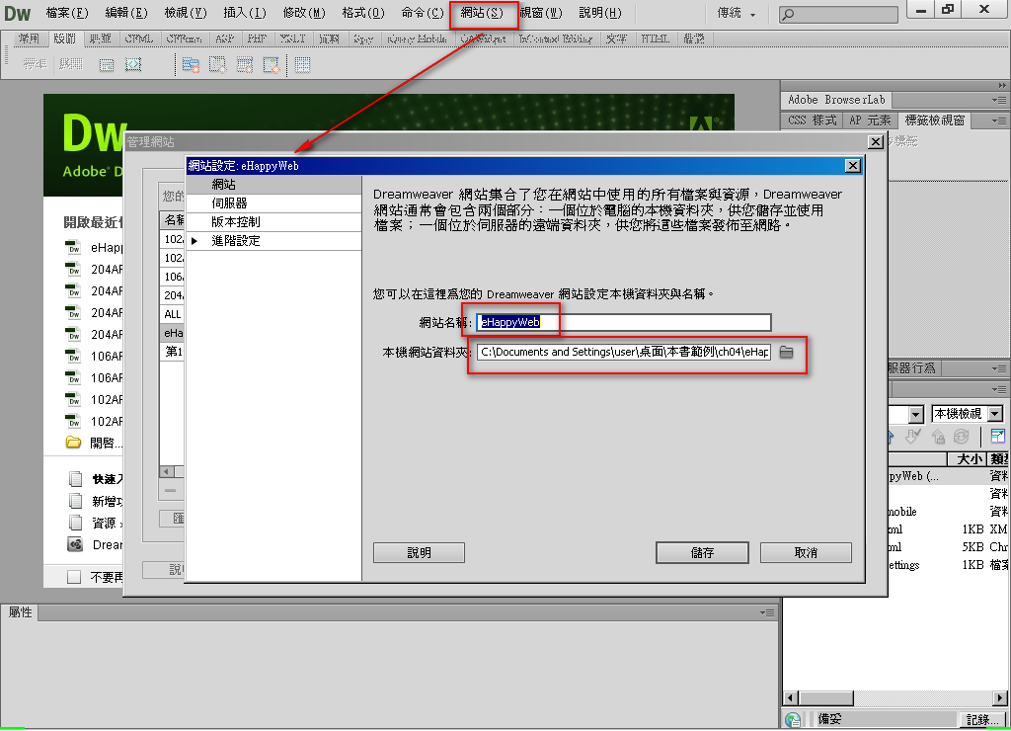Open BrowserLab panel options menu
The height and width of the screenshot is (731, 1011).
point(999,100)
